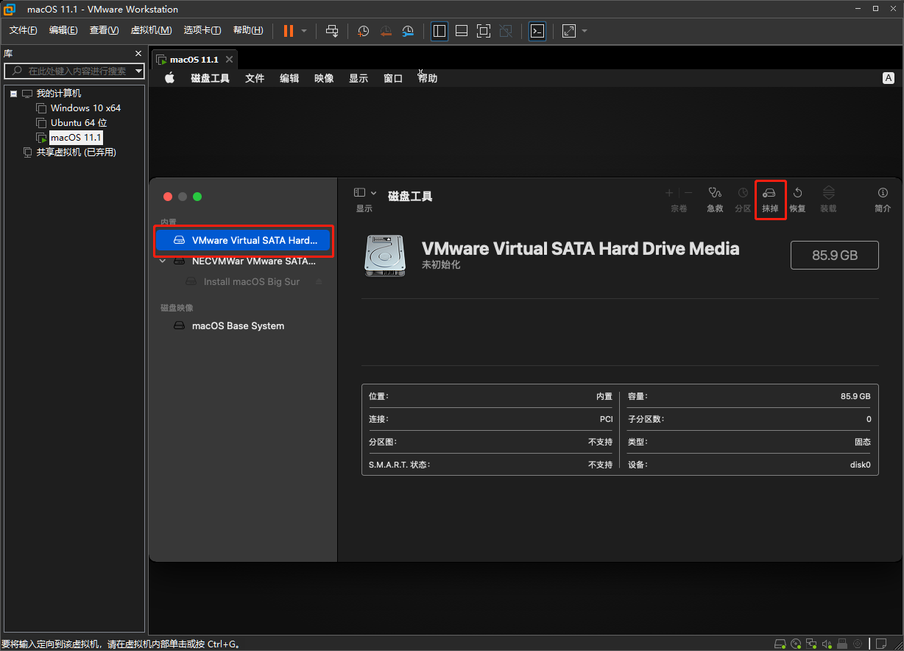Viewport: 904px width, 651px height.
Task: Open the library search options dropdown
Action: pos(139,71)
